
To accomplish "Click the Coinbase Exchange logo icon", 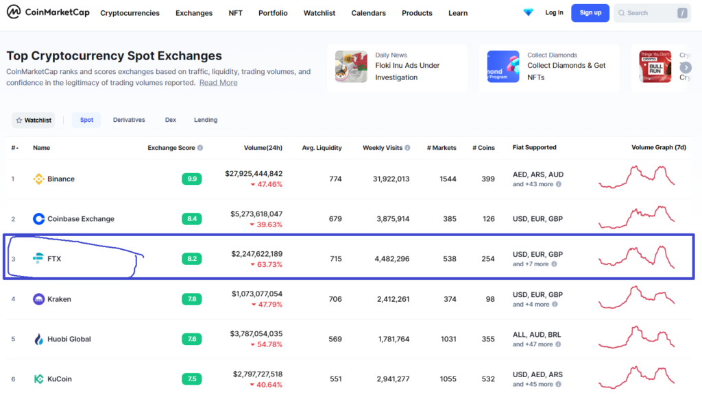I will 38,218.
